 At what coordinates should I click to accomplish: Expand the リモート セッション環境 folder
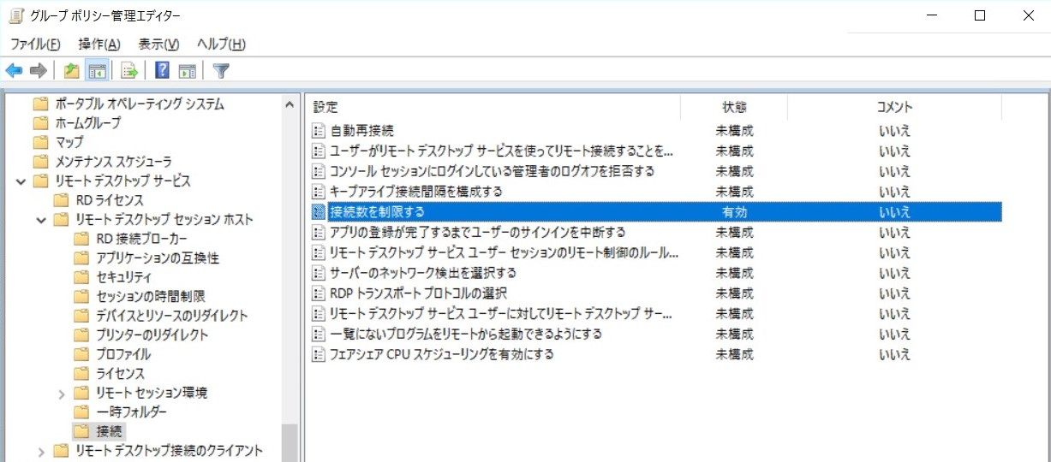coord(61,394)
